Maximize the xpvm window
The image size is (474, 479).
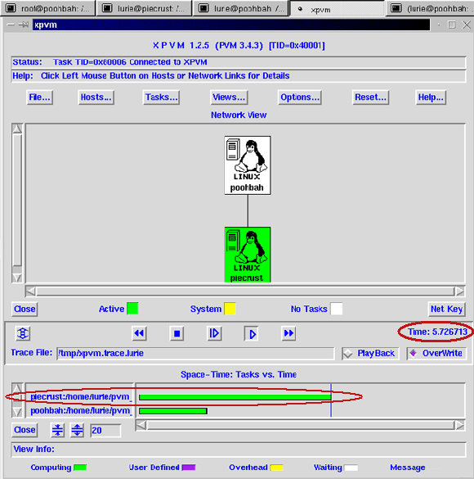point(452,25)
